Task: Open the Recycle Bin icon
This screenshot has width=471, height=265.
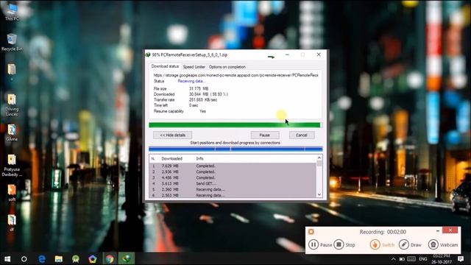Action: 12,43
